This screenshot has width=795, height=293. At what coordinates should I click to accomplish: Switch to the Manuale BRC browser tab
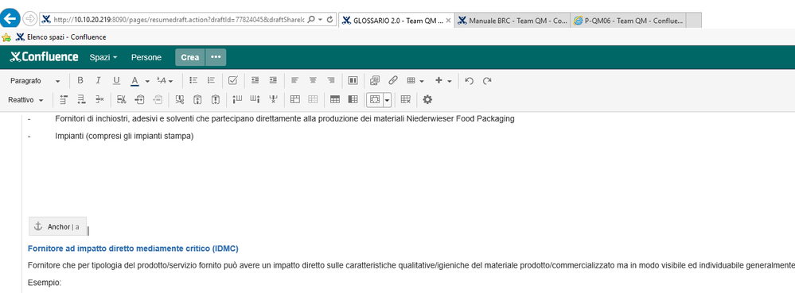tap(512, 20)
